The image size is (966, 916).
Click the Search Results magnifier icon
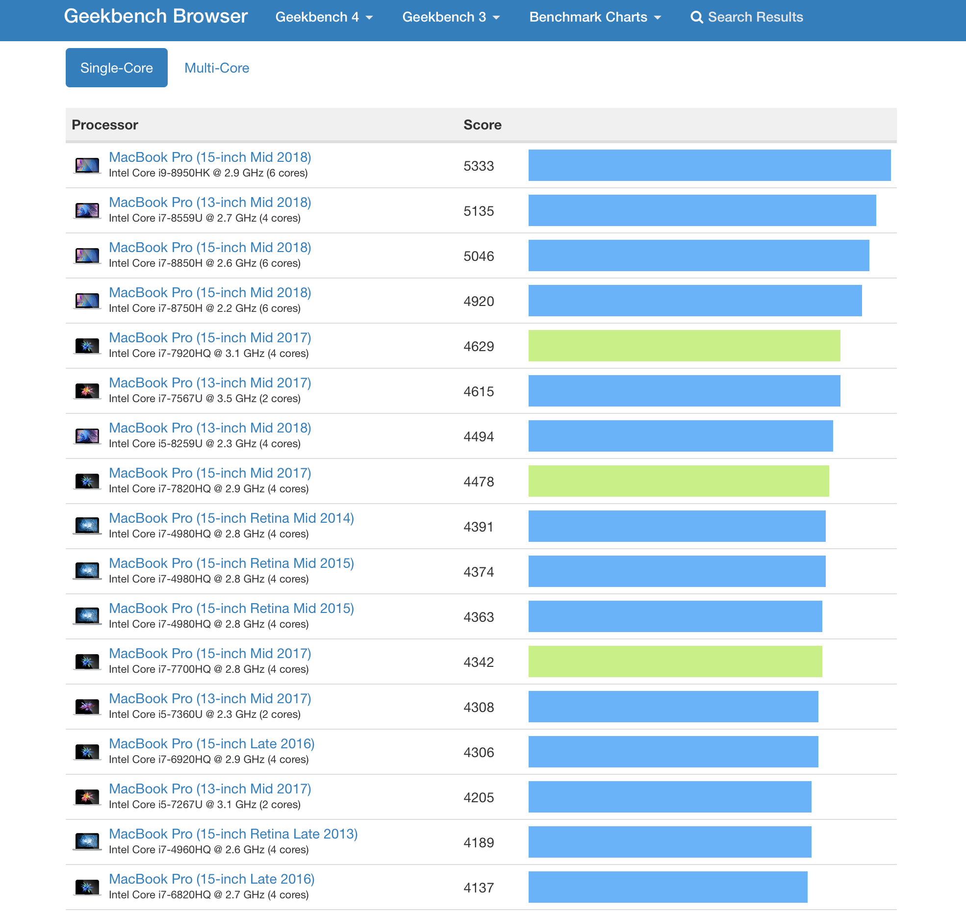696,18
